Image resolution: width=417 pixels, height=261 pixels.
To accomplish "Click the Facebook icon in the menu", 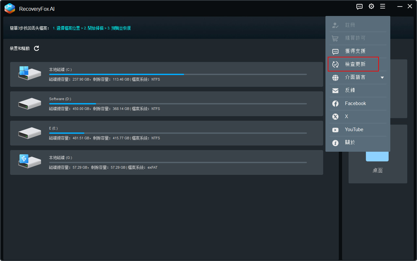I will 335,103.
